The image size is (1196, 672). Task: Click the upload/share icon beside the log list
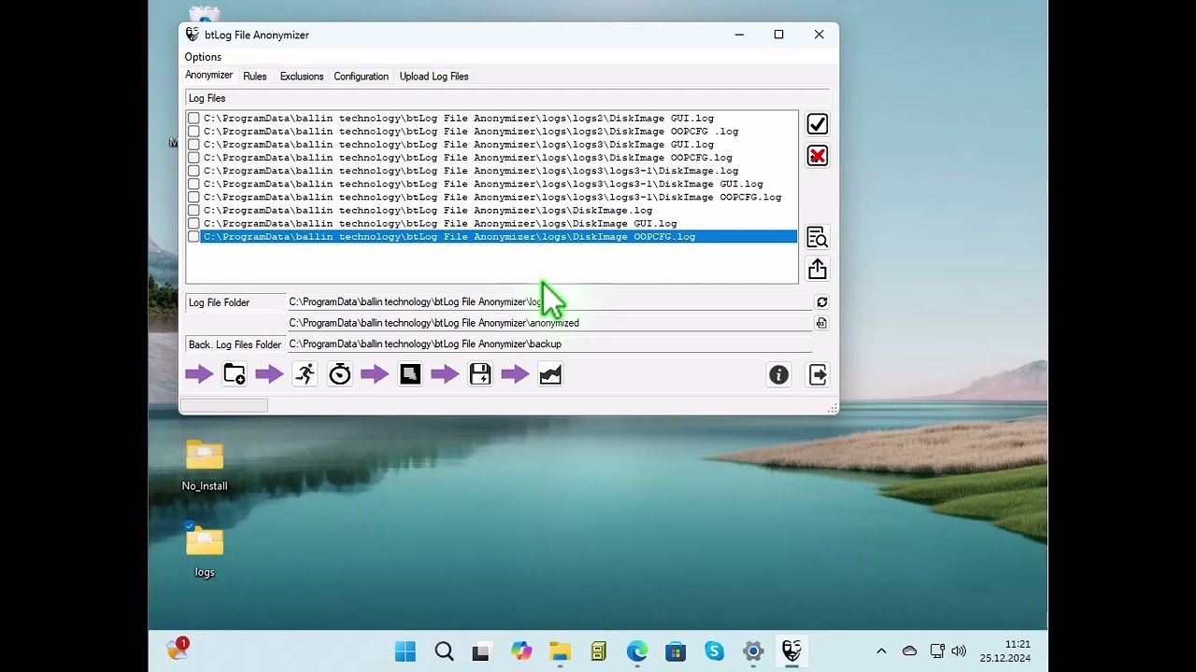(818, 269)
